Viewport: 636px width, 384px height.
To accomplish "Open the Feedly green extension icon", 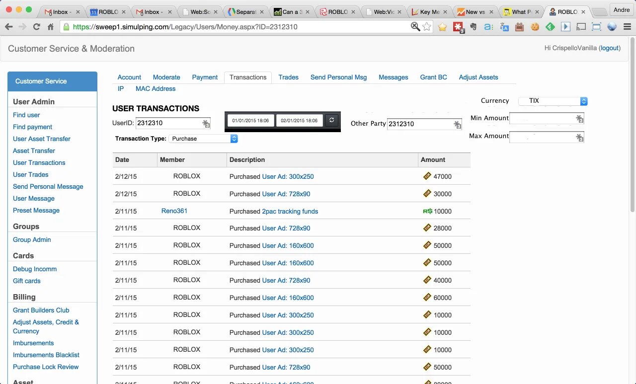I will (x=550, y=27).
